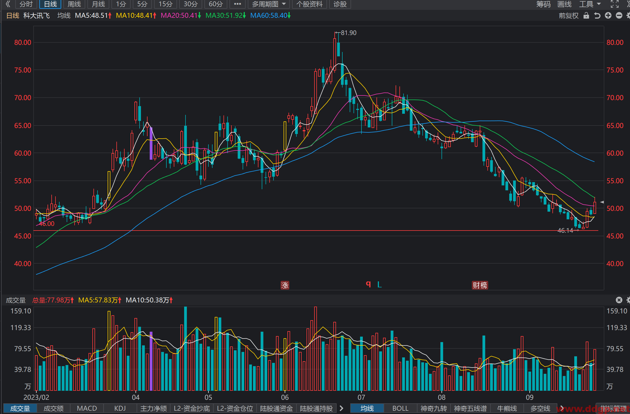Click the MA20:50.41 magenta legend
This screenshot has height=414, width=630.
pos(181,16)
